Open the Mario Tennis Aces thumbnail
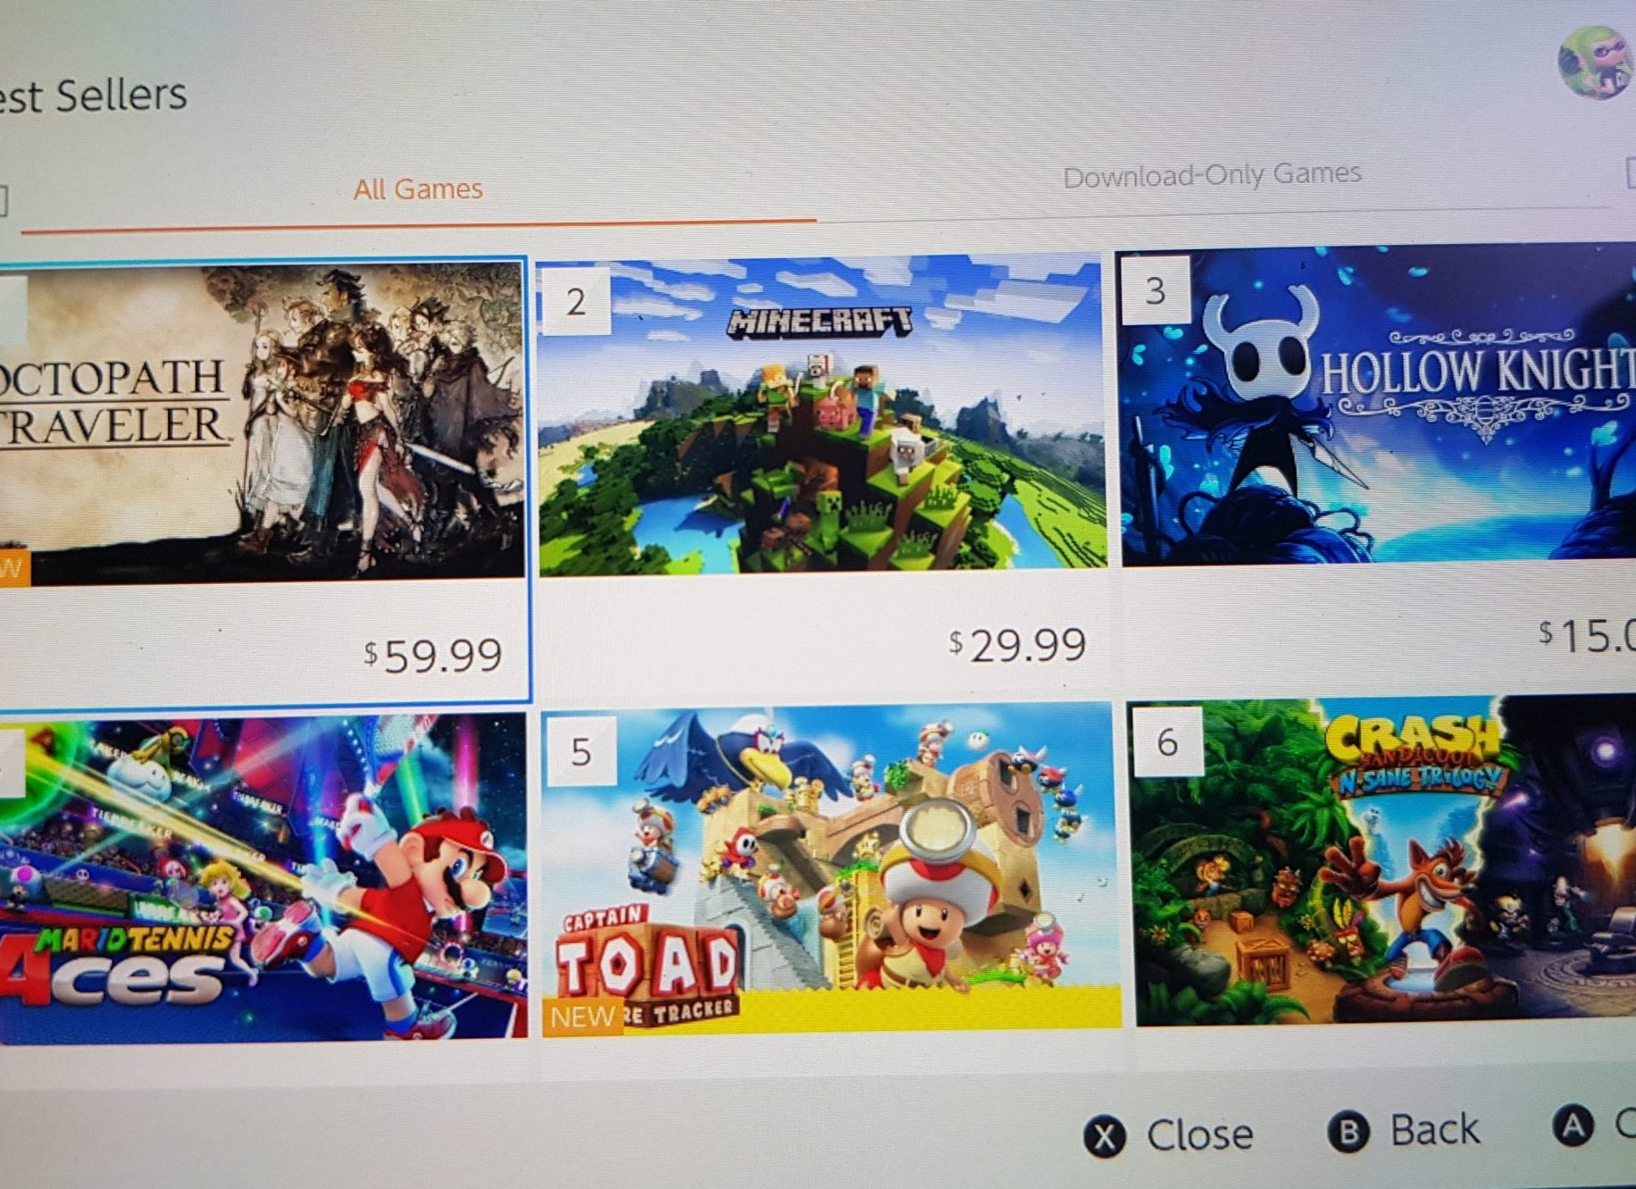 point(263,876)
